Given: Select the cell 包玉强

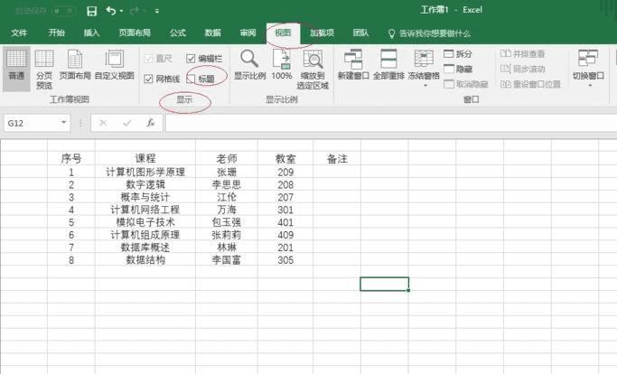Looking at the screenshot, I should coord(227,222).
